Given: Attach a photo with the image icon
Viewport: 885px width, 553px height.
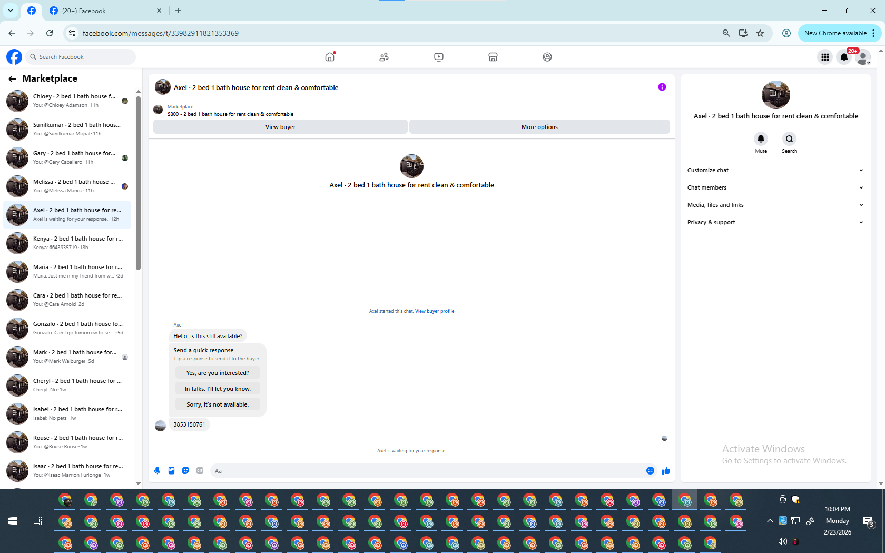Looking at the screenshot, I should tap(171, 471).
